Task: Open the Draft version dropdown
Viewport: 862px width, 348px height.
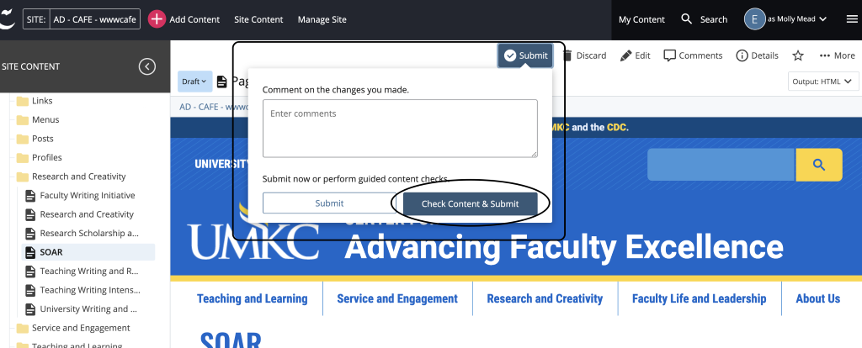Action: coord(194,82)
